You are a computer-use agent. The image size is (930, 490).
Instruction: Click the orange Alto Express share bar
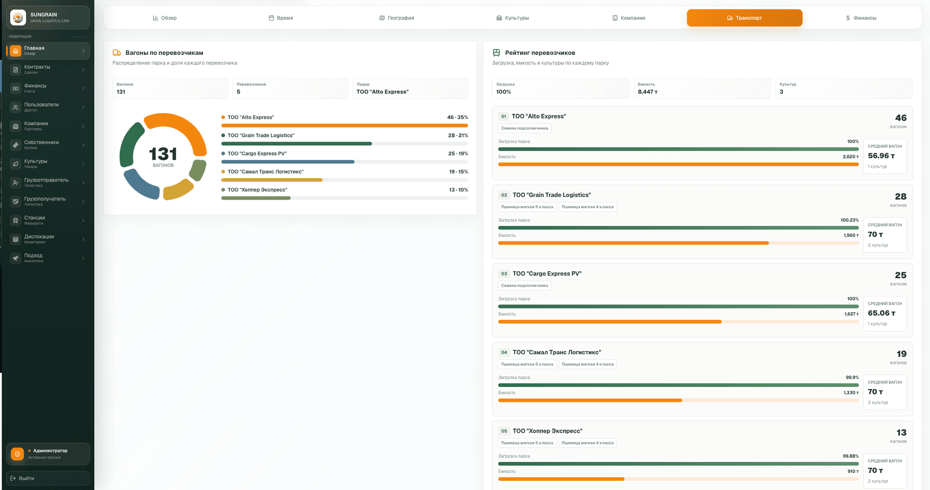344,126
